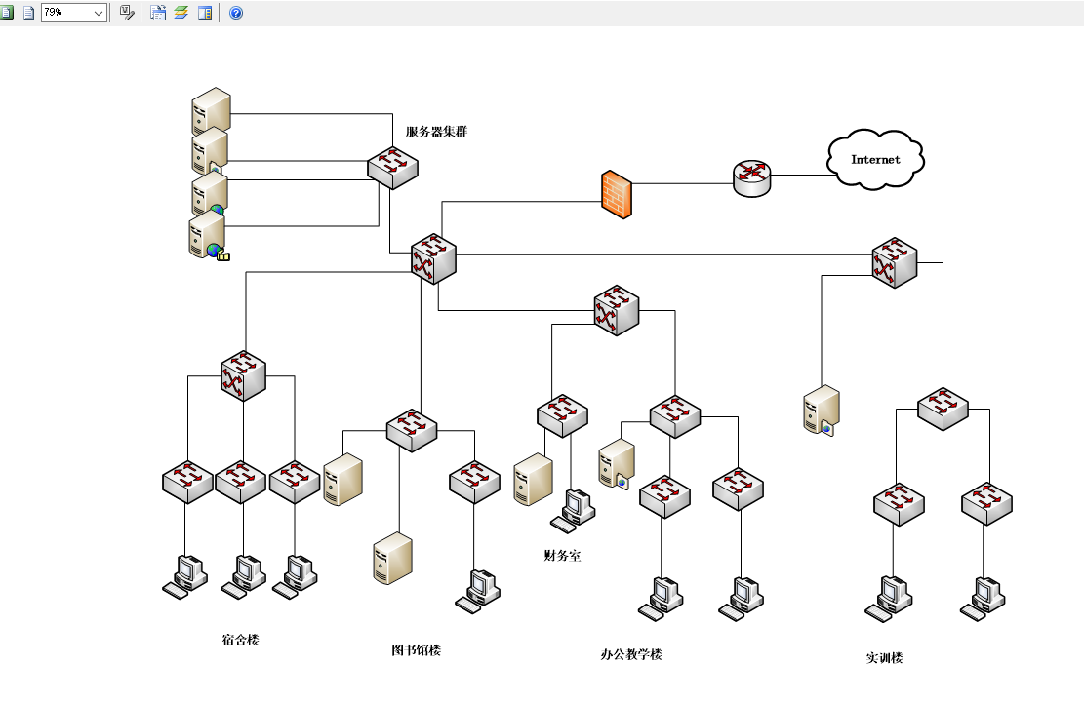This screenshot has width=1084, height=704.
Task: Toggle the task pane icon
Action: click(x=205, y=13)
